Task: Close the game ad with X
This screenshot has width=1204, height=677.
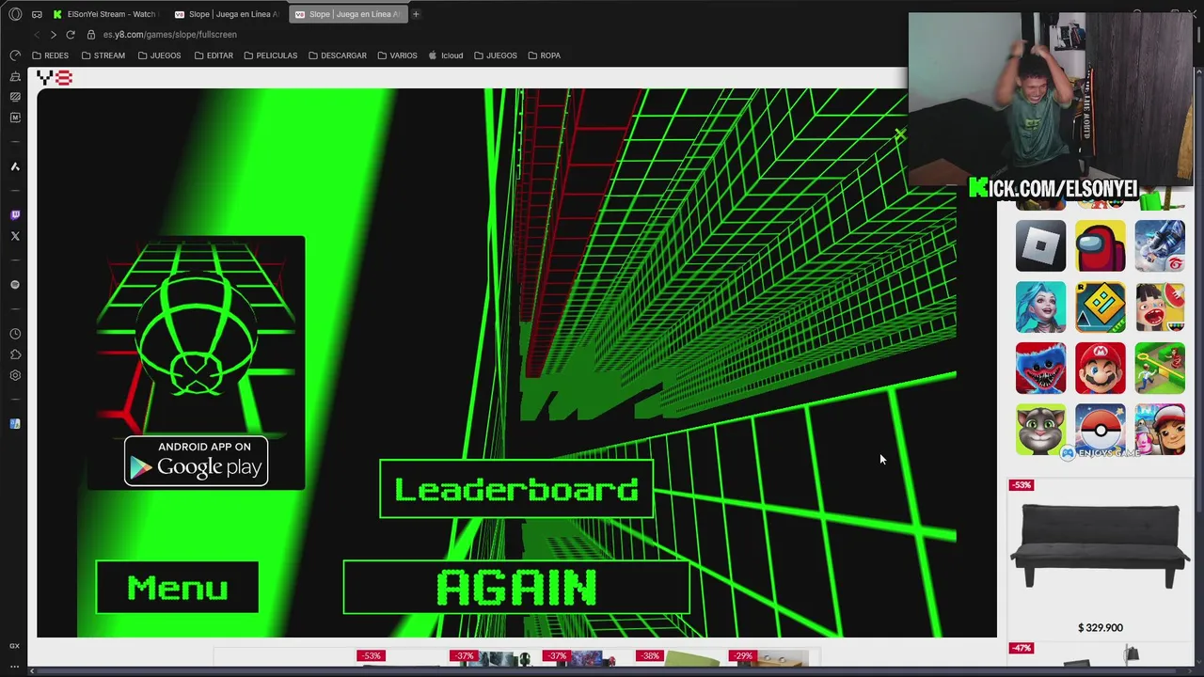Action: coord(899,136)
